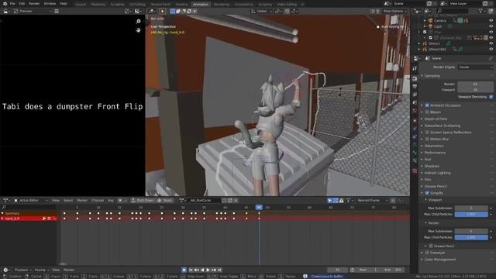Viewport: 496px width, 279px height.
Task: Click the Stash action button
Action: point(165,200)
